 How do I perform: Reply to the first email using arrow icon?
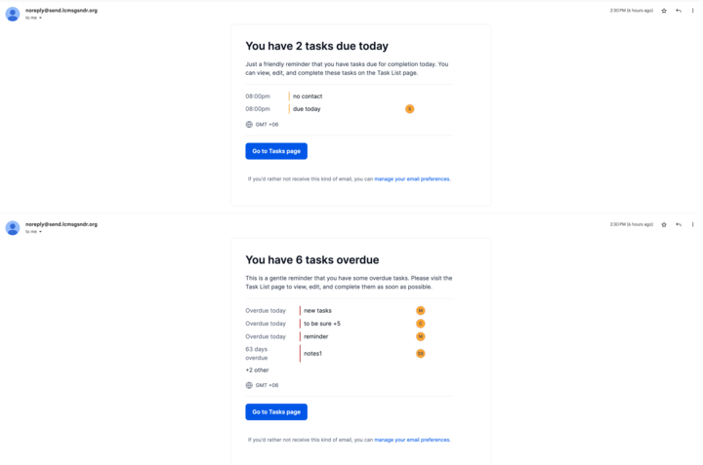coord(679,11)
